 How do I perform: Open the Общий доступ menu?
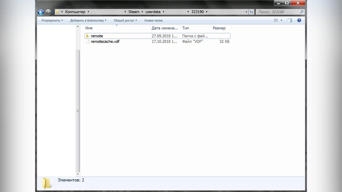pos(125,20)
